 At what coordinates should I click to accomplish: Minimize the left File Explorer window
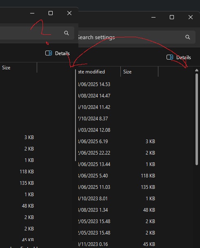[x=32, y=13]
